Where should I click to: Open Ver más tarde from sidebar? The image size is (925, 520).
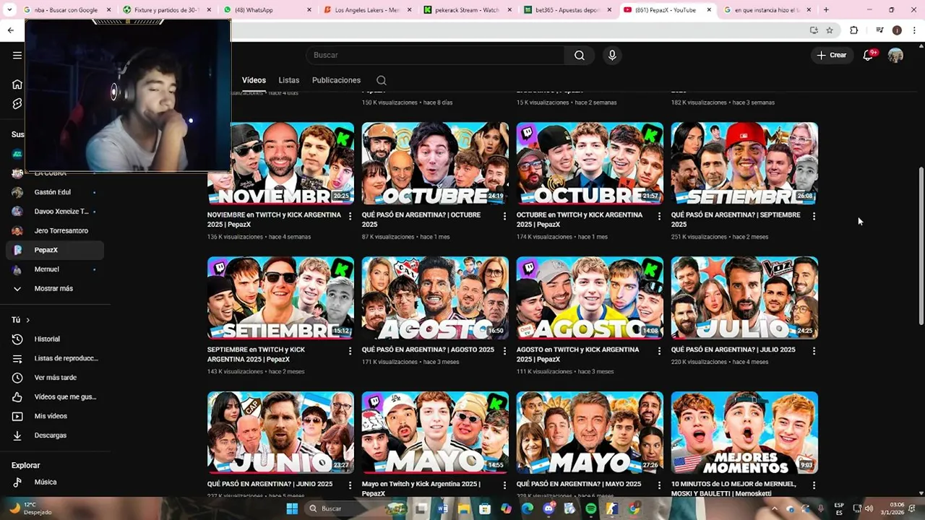coord(55,378)
